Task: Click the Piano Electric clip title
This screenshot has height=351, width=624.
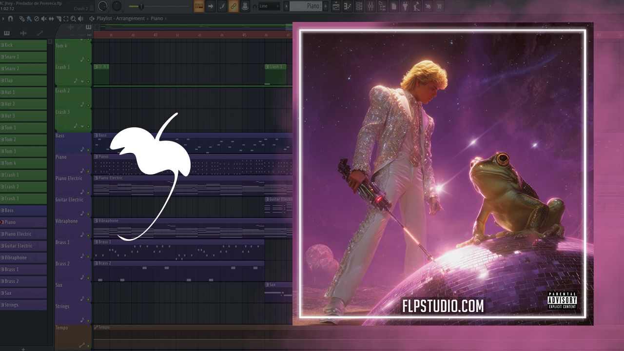Action: tap(110, 178)
